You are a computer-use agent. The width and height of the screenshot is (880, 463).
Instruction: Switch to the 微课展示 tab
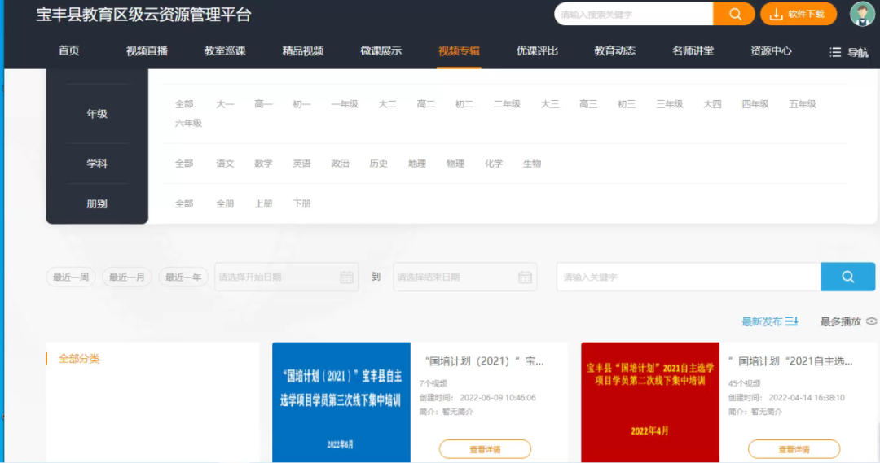(x=381, y=50)
